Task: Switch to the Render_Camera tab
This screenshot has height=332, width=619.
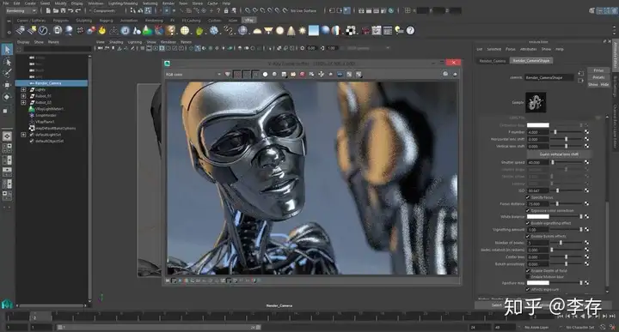Action: pos(493,61)
